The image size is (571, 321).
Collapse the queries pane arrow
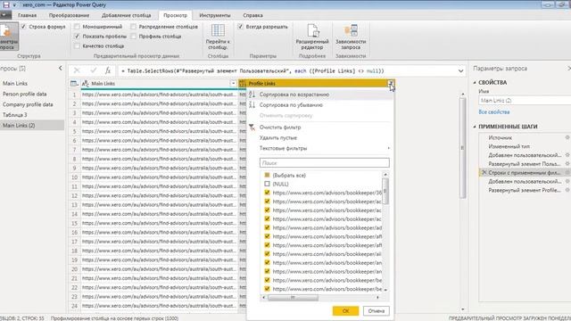point(61,68)
